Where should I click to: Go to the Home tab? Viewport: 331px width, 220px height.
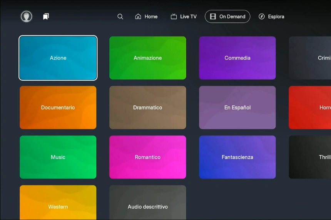(146, 17)
